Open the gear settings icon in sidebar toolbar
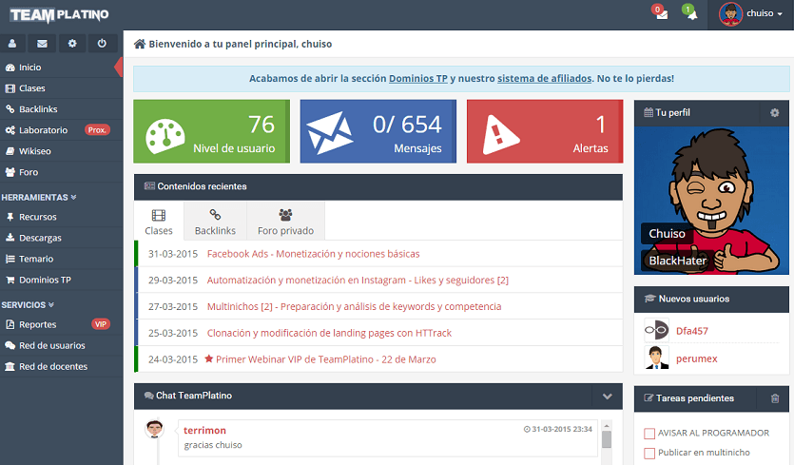The width and height of the screenshot is (794, 465). pyautogui.click(x=72, y=44)
